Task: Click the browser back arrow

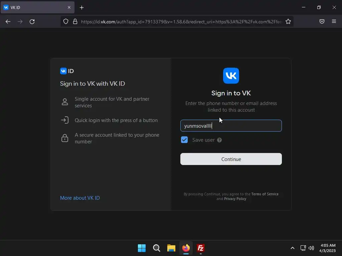Action: click(x=8, y=22)
